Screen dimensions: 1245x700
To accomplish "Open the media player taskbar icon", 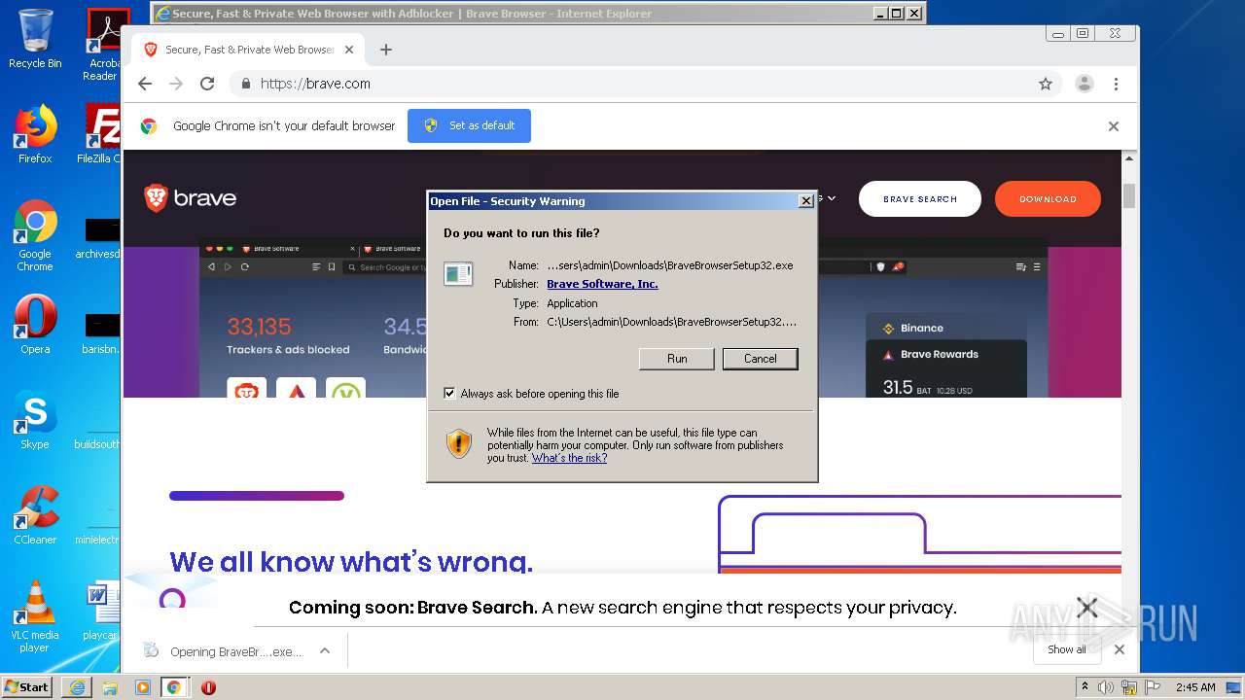I will pyautogui.click(x=142, y=687).
